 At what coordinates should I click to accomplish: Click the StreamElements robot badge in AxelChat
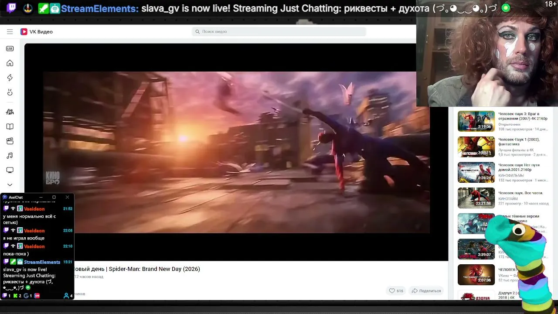coord(20,262)
